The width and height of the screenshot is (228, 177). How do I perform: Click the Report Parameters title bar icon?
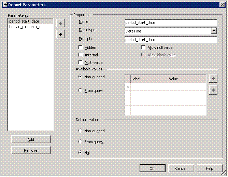pos(5,5)
